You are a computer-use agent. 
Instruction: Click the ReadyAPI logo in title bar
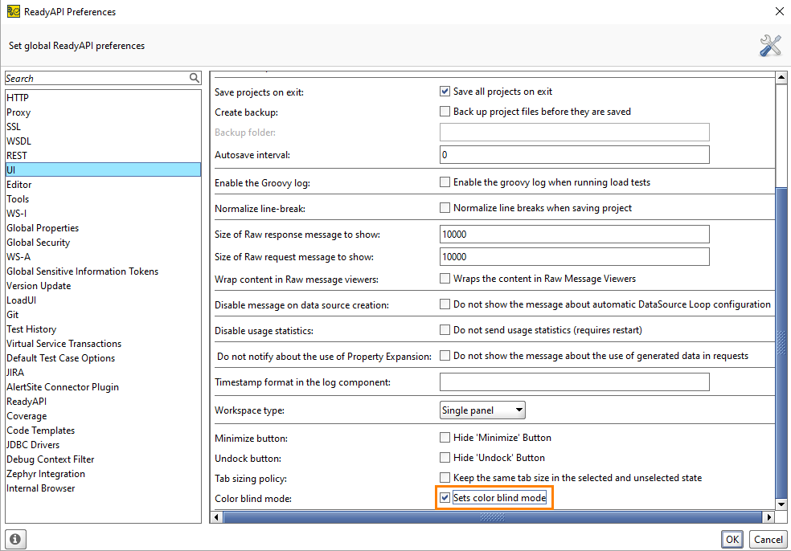pyautogui.click(x=13, y=11)
